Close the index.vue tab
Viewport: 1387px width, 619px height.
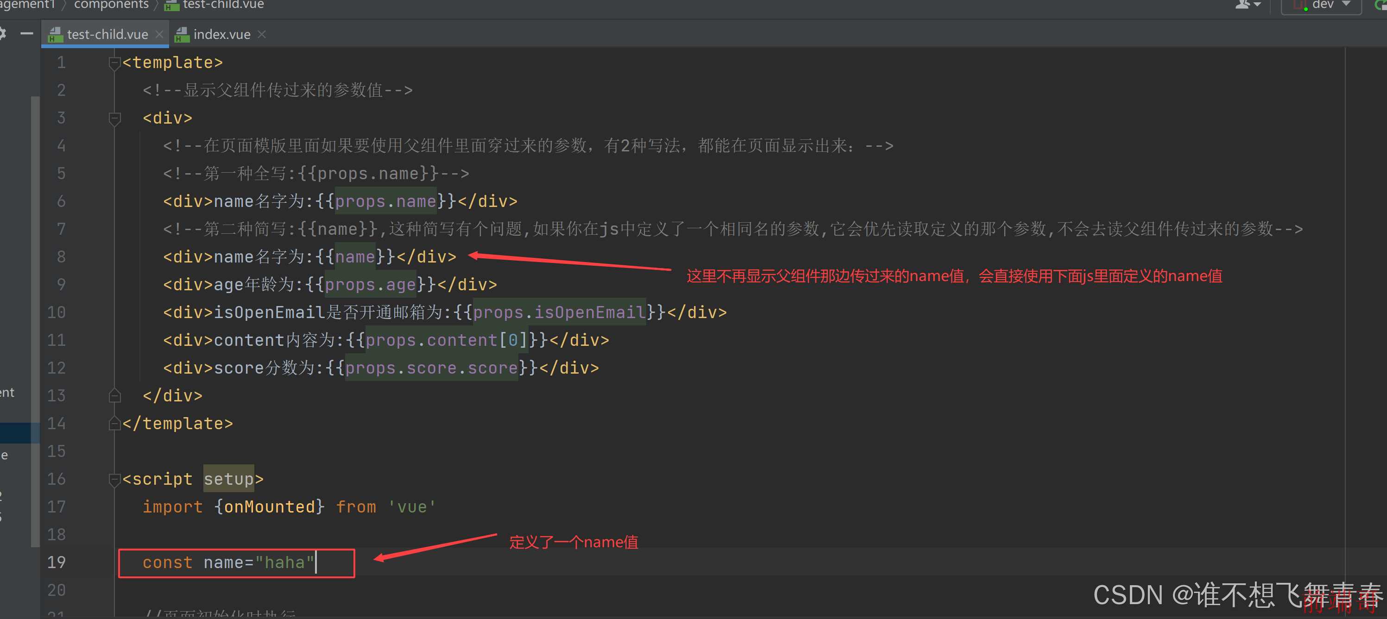point(262,34)
